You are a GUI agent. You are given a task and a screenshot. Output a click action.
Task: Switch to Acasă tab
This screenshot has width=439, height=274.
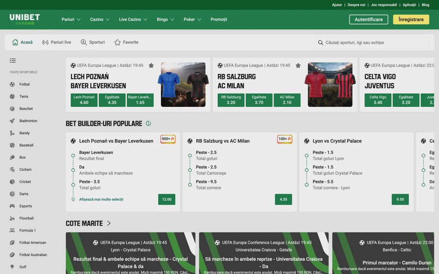point(22,42)
